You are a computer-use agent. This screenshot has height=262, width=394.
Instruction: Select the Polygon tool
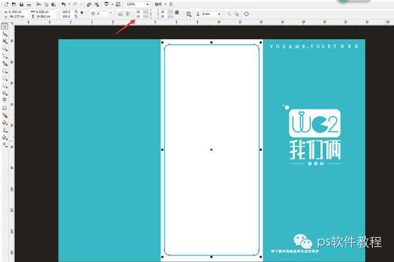point(5,86)
